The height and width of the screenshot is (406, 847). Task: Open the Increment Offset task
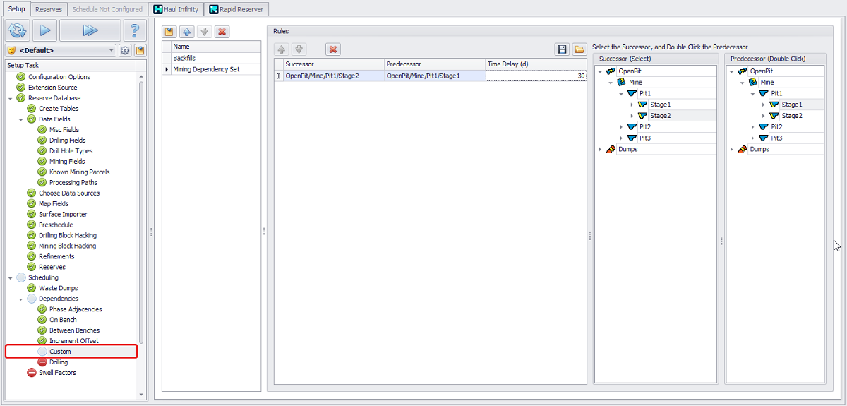[74, 341]
